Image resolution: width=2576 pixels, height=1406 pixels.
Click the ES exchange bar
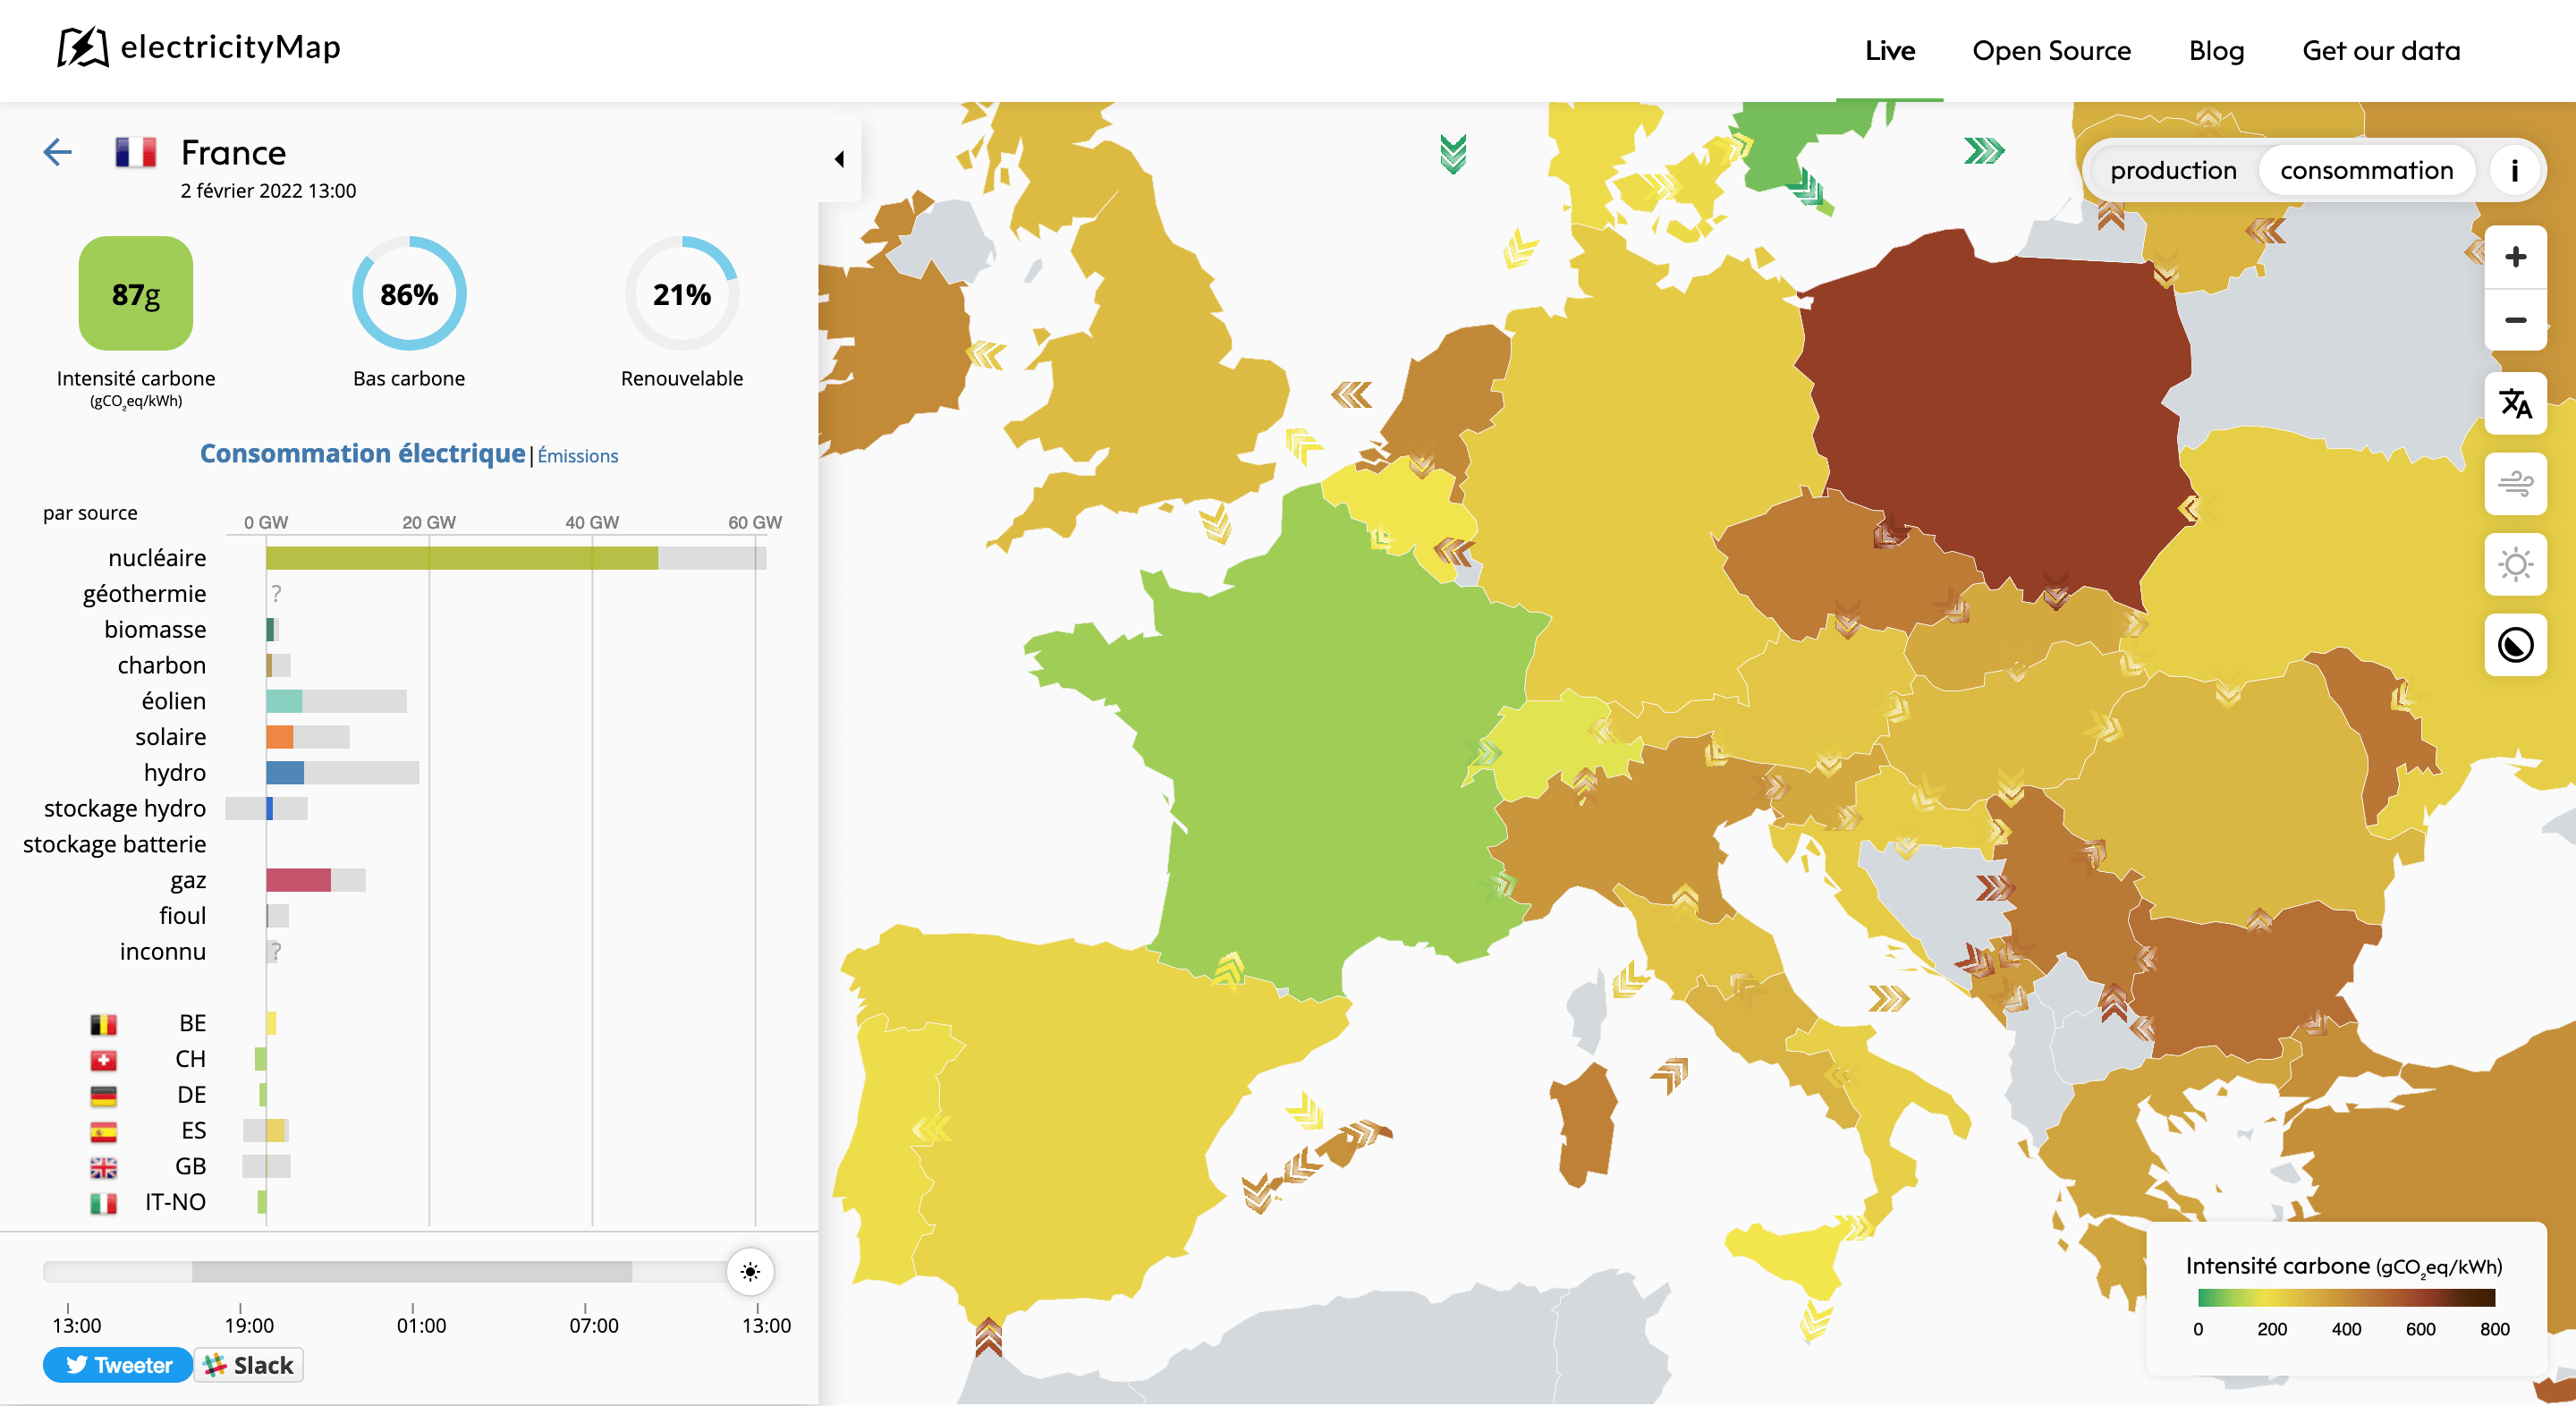(x=266, y=1131)
